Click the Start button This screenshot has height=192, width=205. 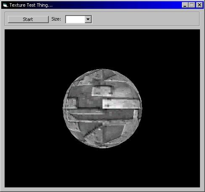point(28,19)
